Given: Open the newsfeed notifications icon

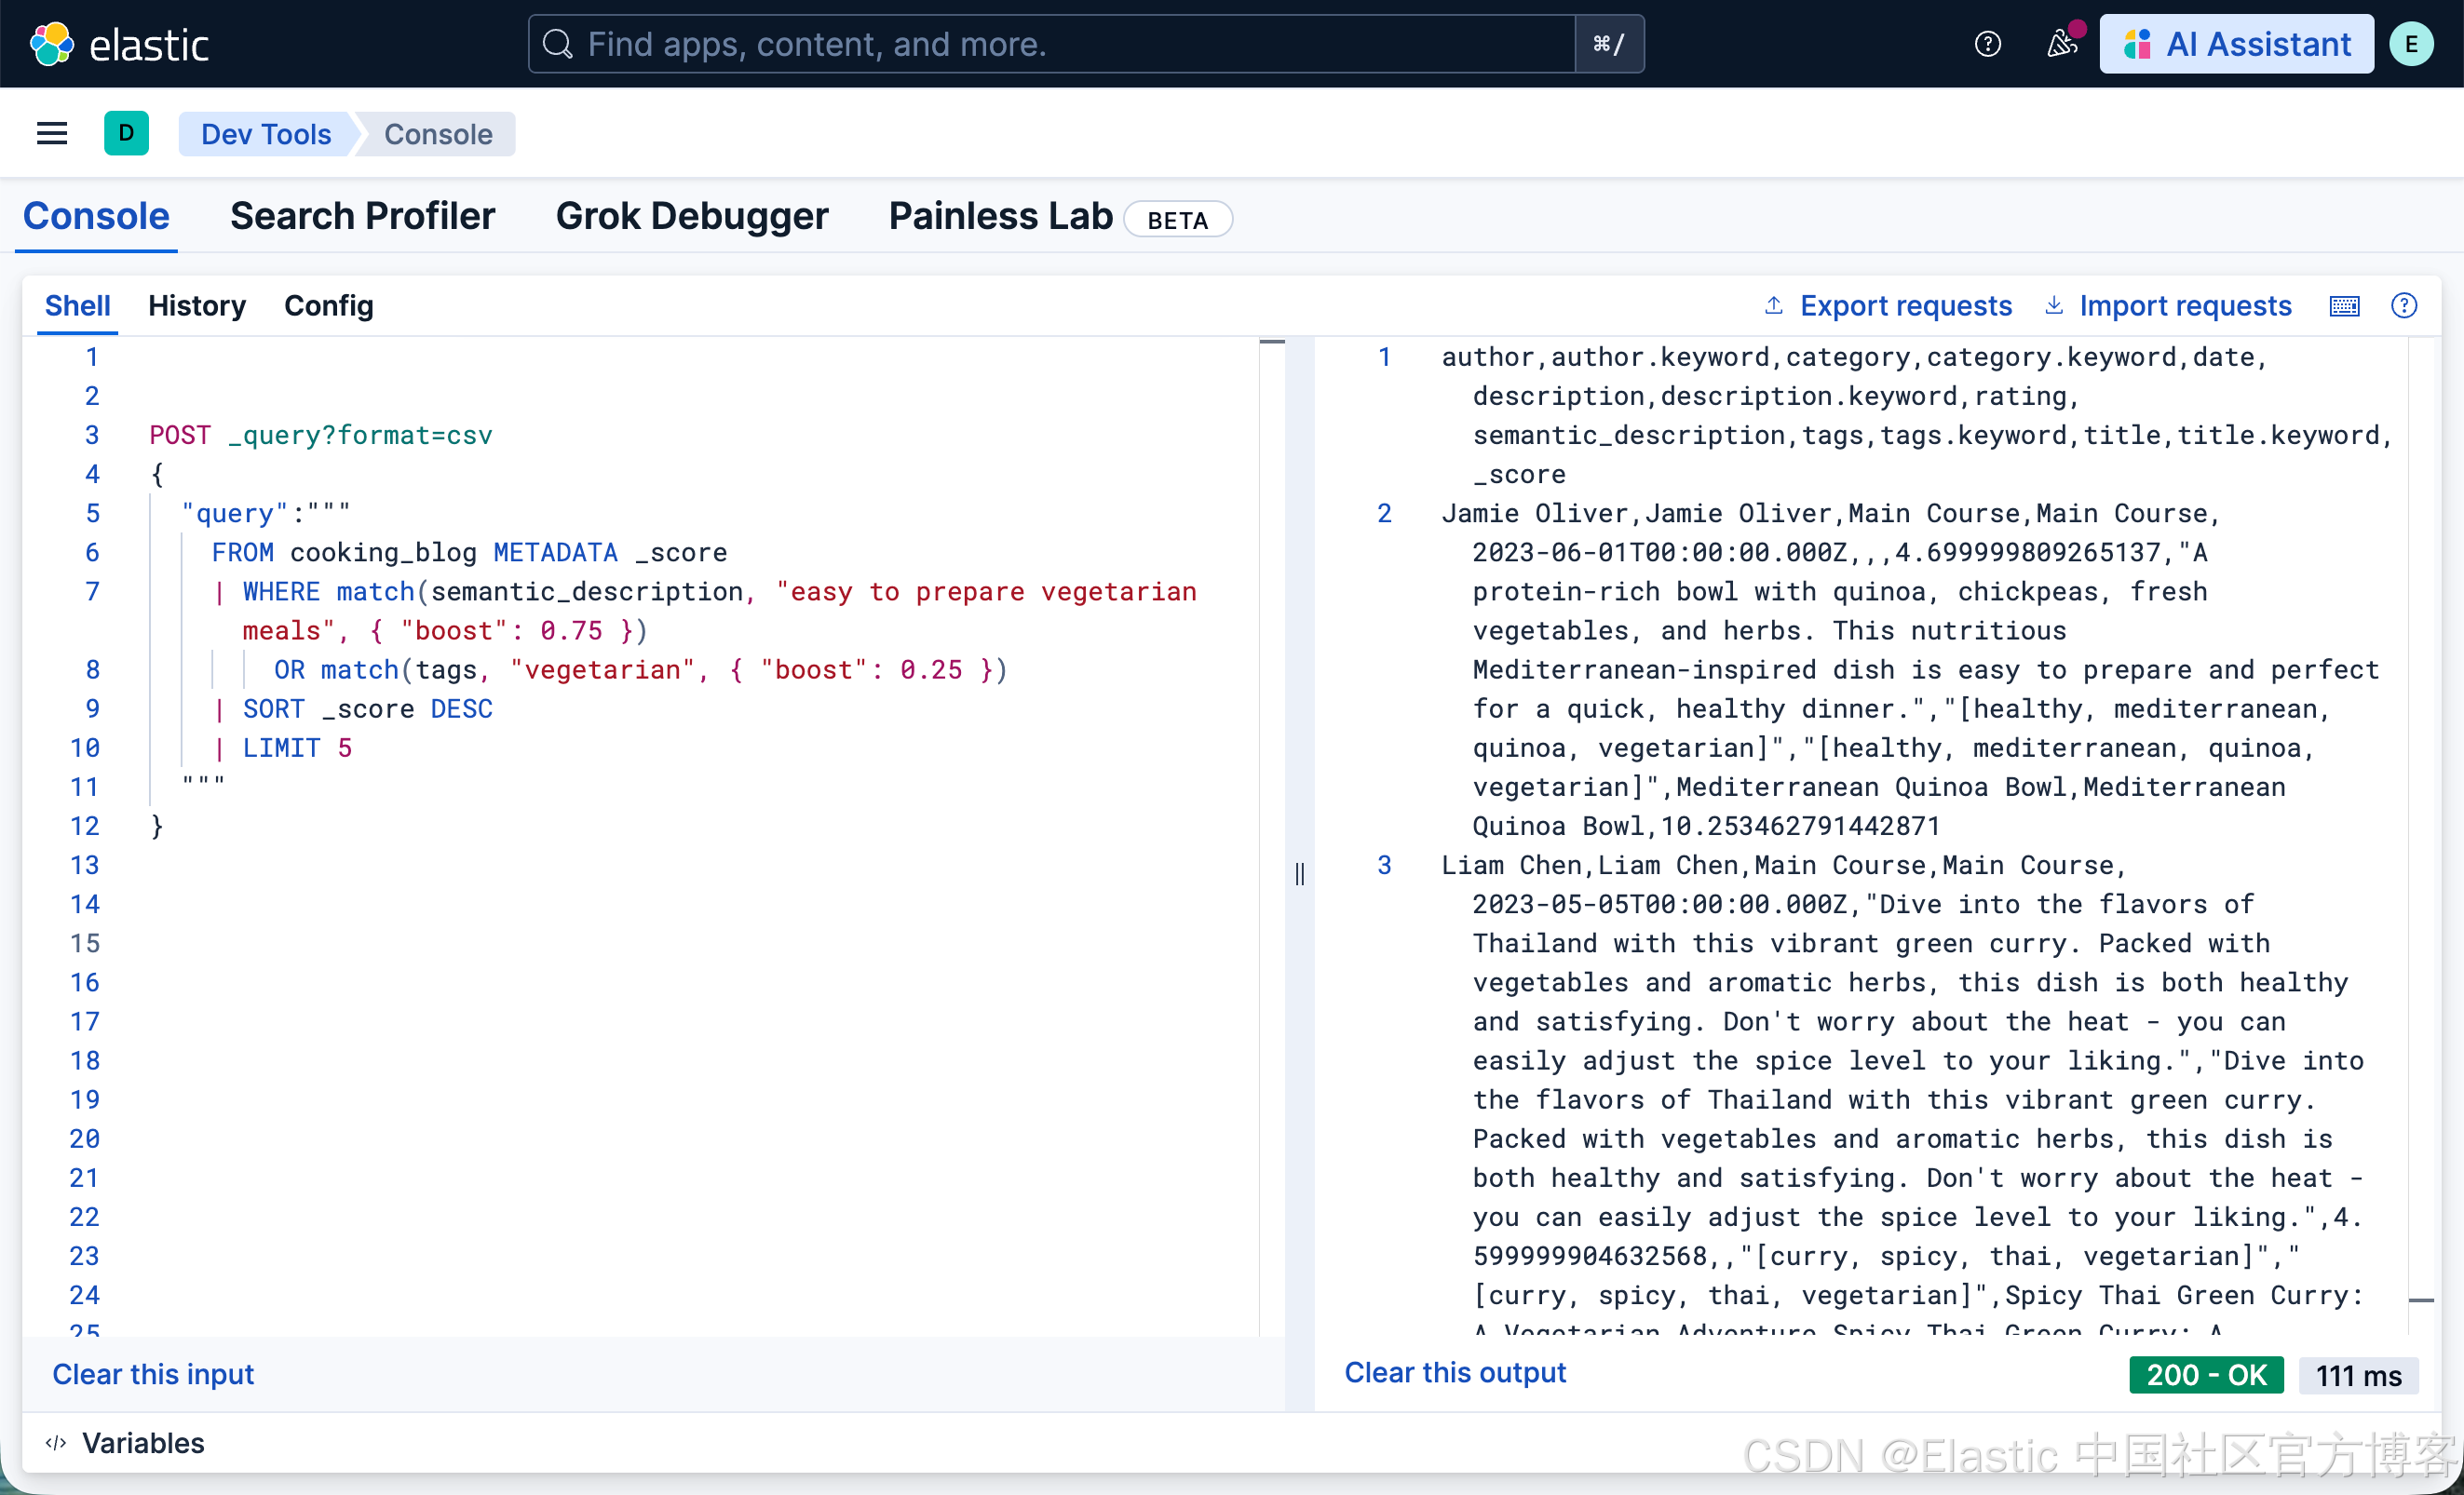Looking at the screenshot, I should (x=2060, y=44).
